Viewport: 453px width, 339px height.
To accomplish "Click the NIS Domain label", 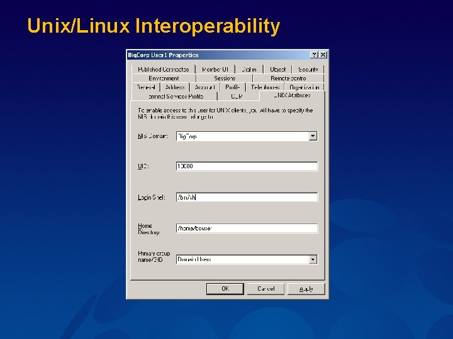I will pyautogui.click(x=153, y=136).
